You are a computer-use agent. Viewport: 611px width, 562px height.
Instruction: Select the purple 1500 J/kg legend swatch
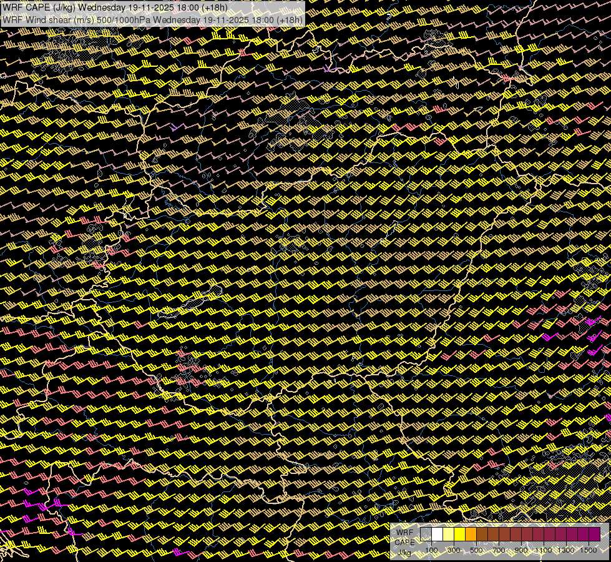click(594, 535)
